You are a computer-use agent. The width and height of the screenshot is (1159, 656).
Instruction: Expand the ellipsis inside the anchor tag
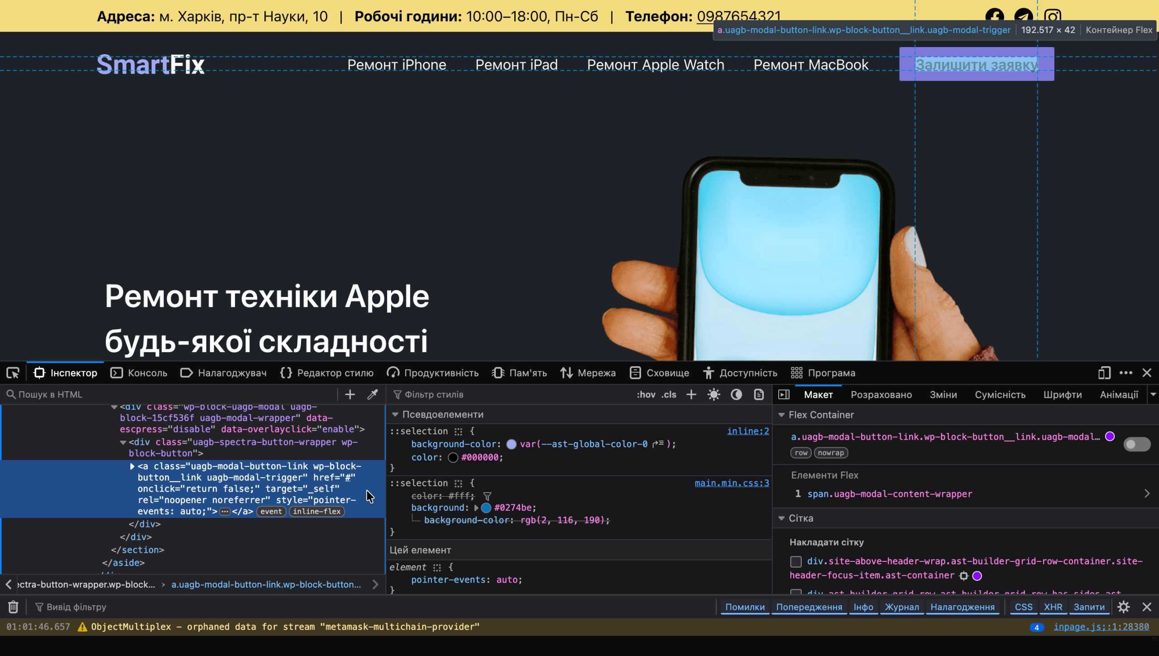coord(225,511)
